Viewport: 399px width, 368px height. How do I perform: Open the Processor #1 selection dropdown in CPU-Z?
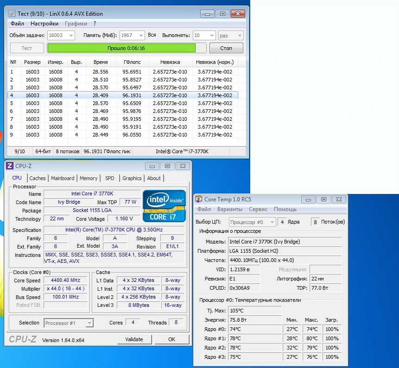69,323
